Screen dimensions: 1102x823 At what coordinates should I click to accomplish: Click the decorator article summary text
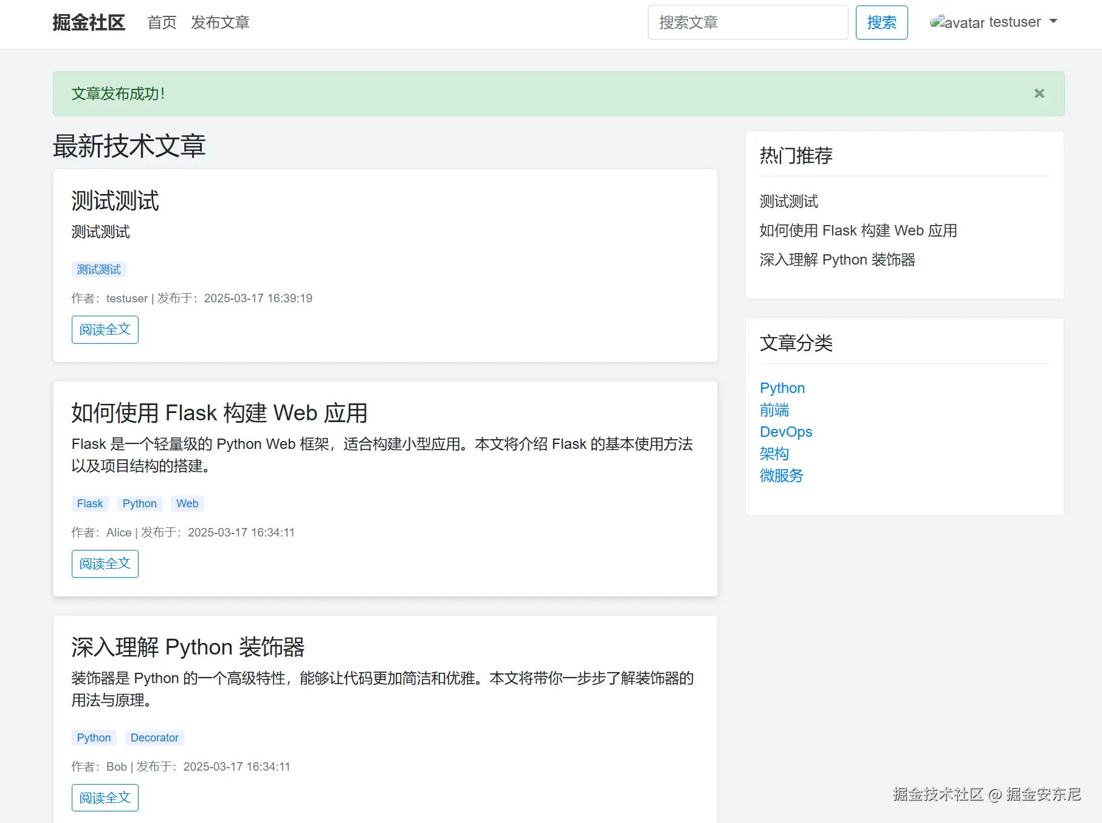click(383, 689)
